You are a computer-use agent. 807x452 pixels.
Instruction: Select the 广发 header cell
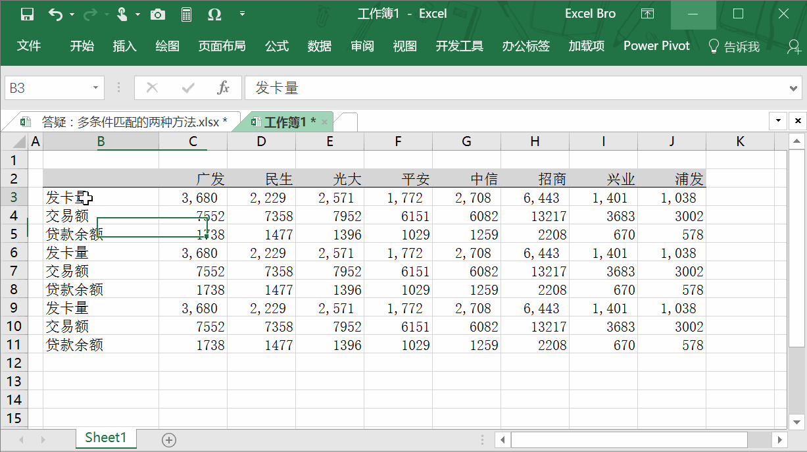pos(193,179)
